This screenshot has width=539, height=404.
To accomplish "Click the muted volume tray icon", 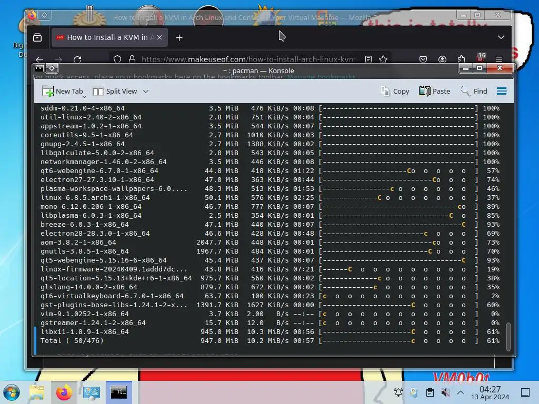I will (x=445, y=392).
